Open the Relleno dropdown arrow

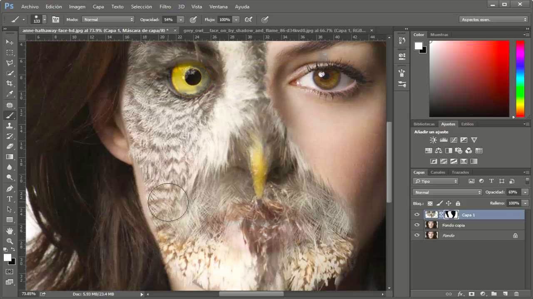525,203
